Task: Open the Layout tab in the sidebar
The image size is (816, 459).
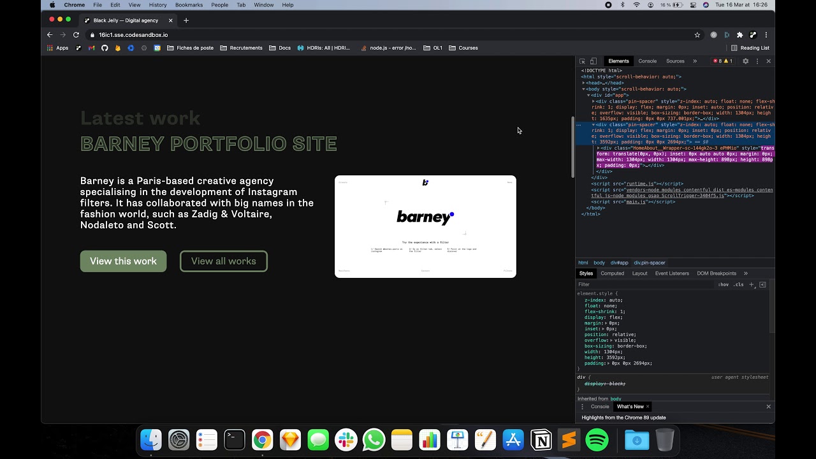Action: click(x=639, y=273)
